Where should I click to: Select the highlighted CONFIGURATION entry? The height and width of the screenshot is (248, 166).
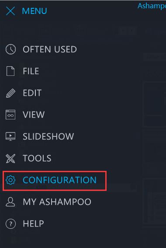55,181
